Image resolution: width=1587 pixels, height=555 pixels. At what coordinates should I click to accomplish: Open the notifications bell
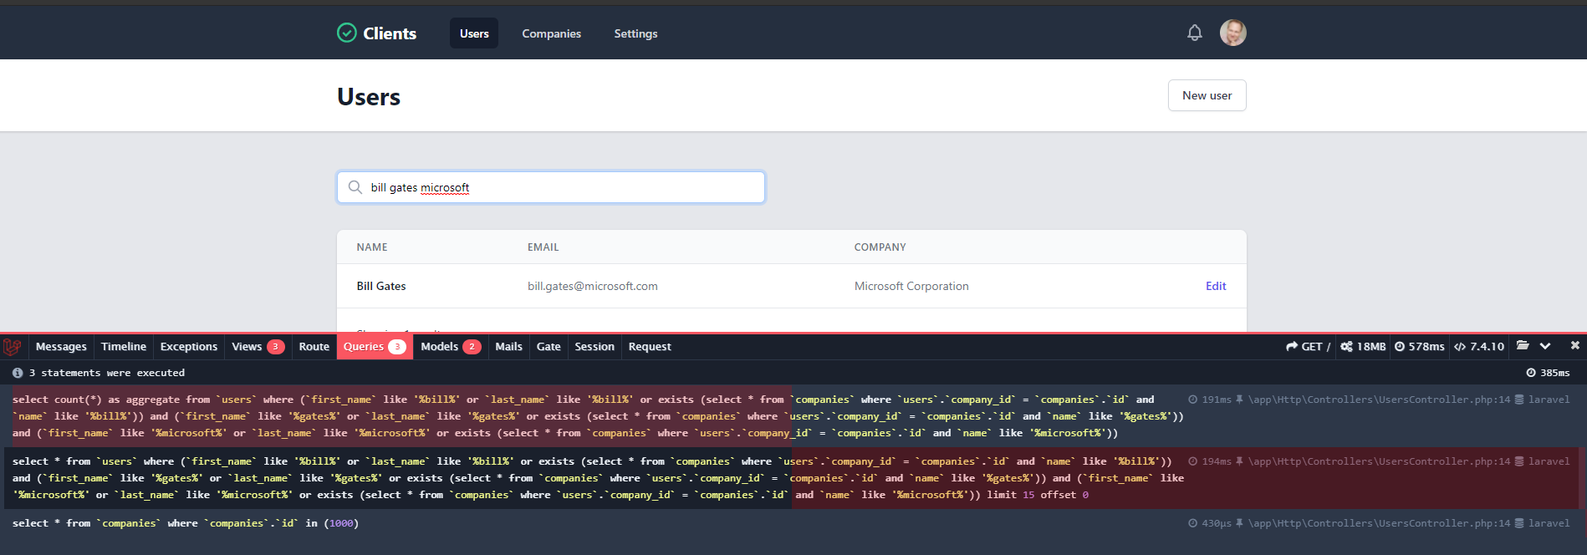tap(1195, 33)
